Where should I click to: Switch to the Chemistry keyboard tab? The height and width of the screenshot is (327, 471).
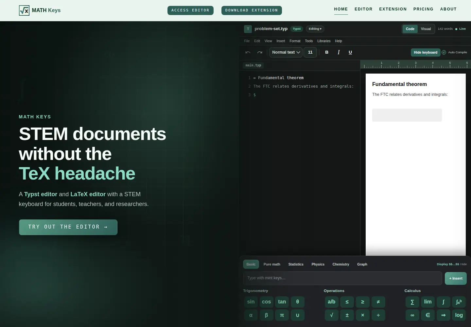click(x=341, y=264)
